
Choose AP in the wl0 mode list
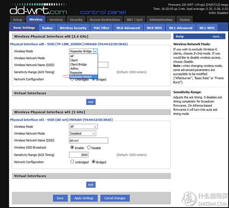83,56
